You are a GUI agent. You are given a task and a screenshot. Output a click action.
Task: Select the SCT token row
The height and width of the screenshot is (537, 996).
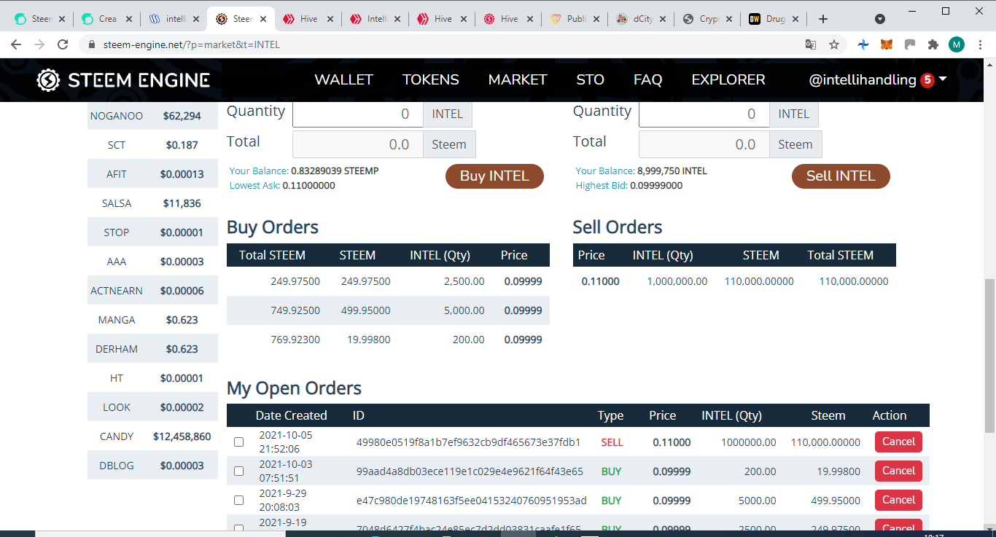tap(152, 145)
